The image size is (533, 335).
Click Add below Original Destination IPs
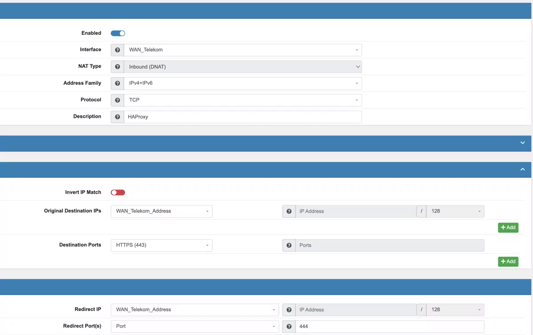pyautogui.click(x=508, y=227)
